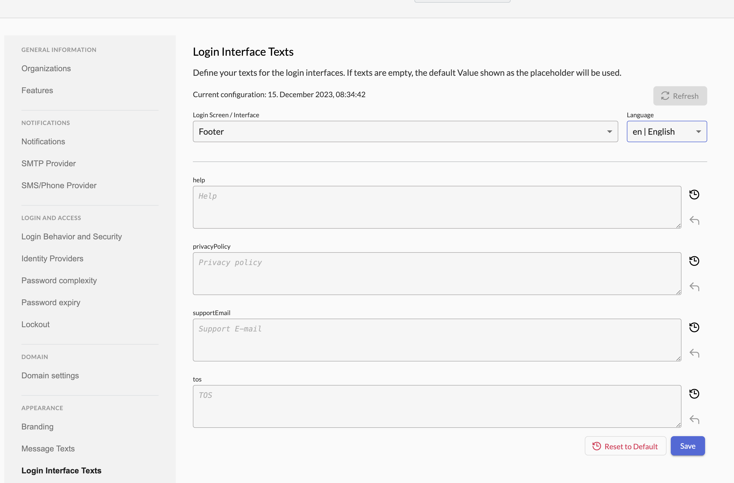Click clock reset icon next to tos field
The height and width of the screenshot is (483, 734).
click(694, 394)
